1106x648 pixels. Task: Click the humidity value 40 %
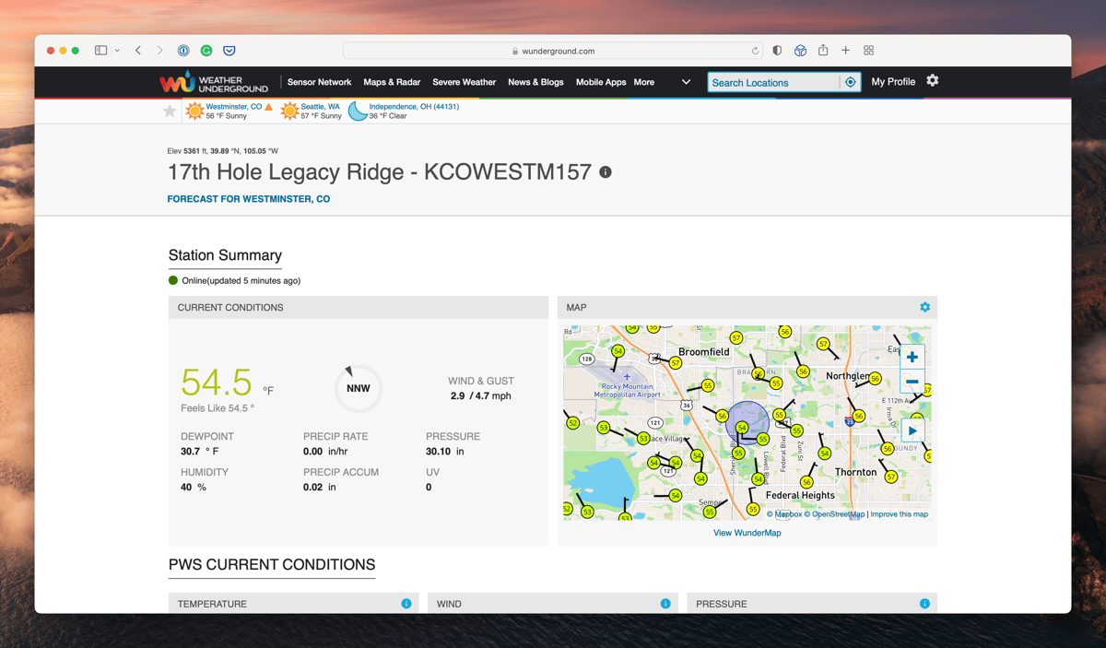click(x=194, y=487)
